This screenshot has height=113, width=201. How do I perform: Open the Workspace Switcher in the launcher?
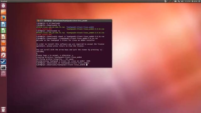(3, 74)
